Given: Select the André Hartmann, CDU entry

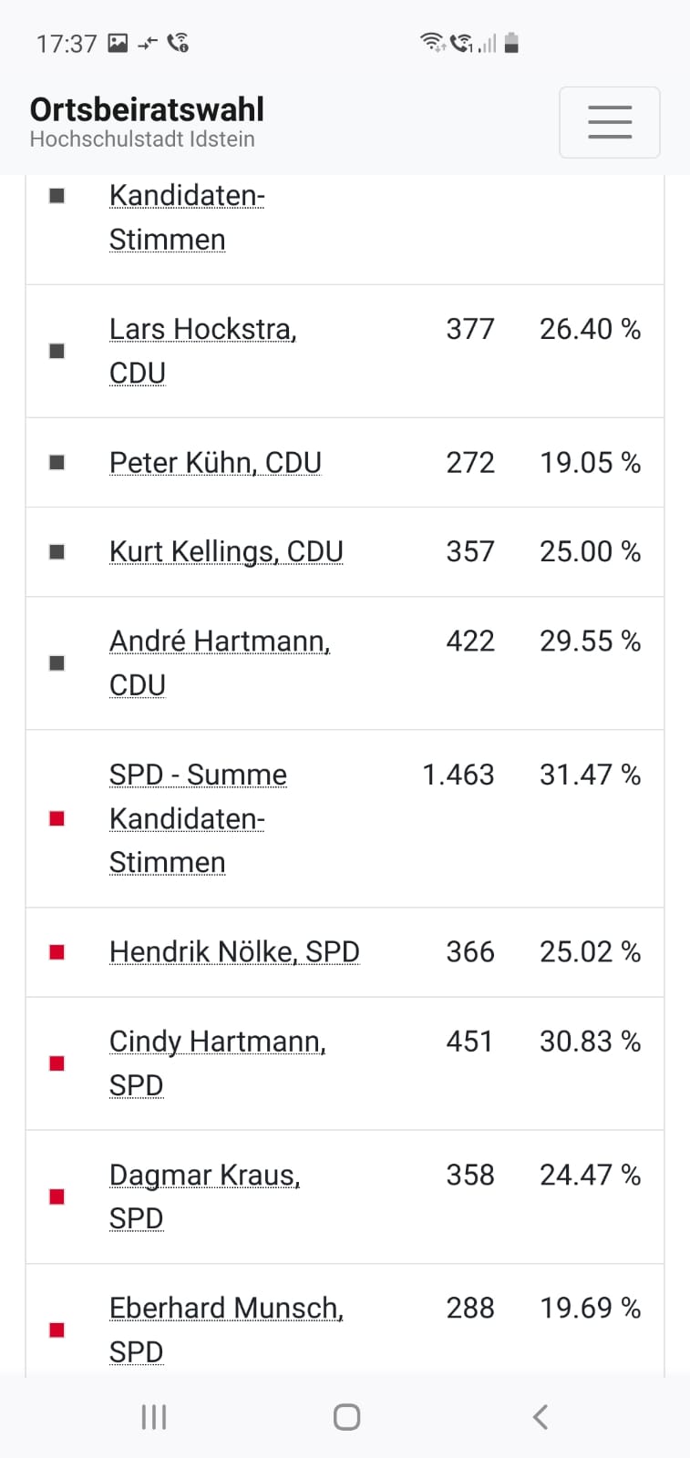Looking at the screenshot, I should (220, 662).
